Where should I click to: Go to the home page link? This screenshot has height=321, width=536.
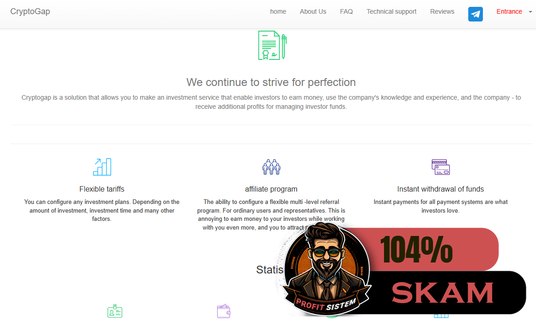click(278, 12)
